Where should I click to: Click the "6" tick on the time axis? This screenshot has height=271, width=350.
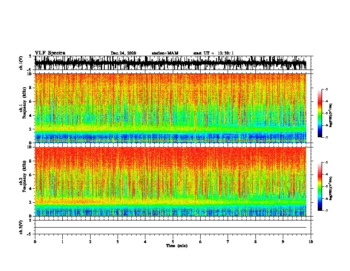(201, 242)
